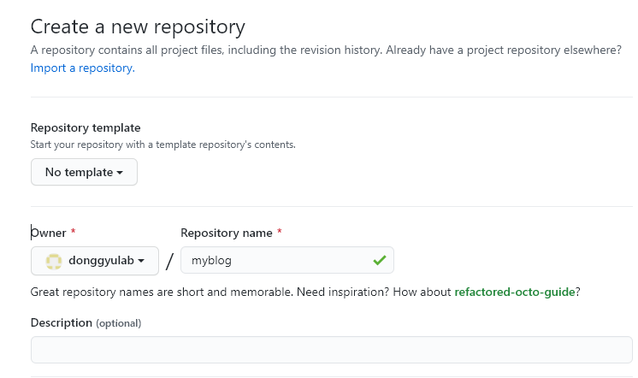The height and width of the screenshot is (378, 638).
Task: Open the No template dropdown
Action: pyautogui.click(x=84, y=172)
